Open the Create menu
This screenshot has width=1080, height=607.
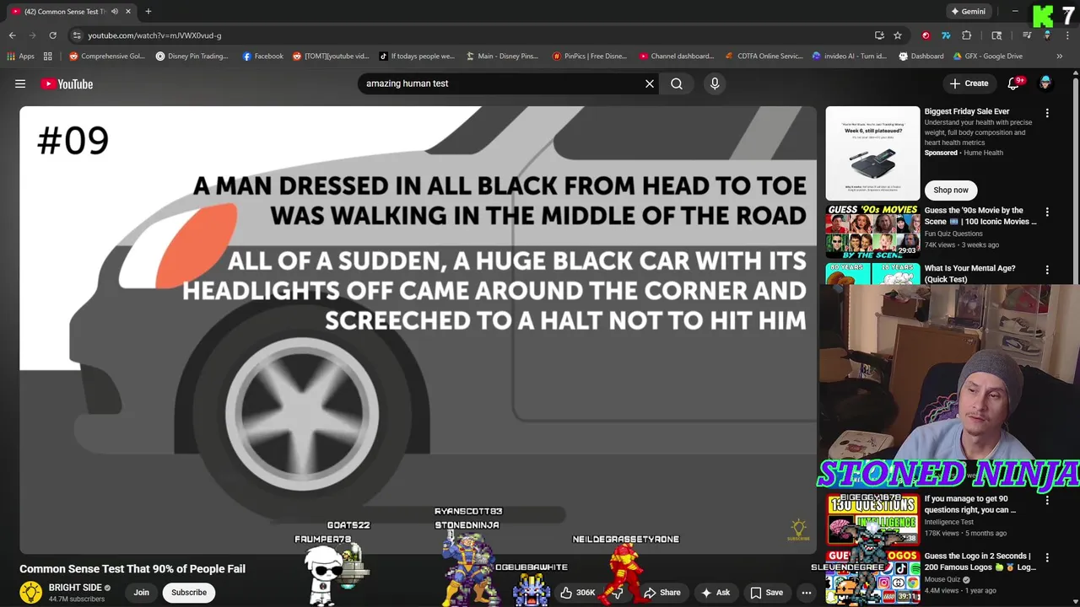[x=969, y=83]
